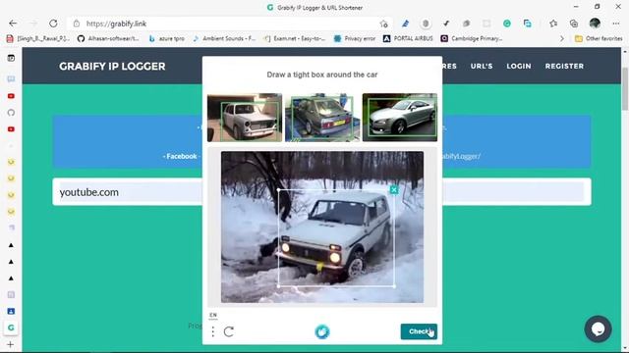Click the address bar showing grabify.link
Image resolution: width=629 pixels, height=353 pixels.
pyautogui.click(x=229, y=24)
